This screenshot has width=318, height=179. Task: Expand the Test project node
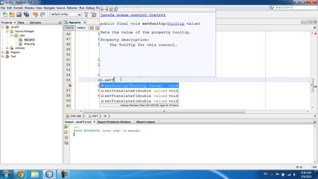(x=3, y=57)
